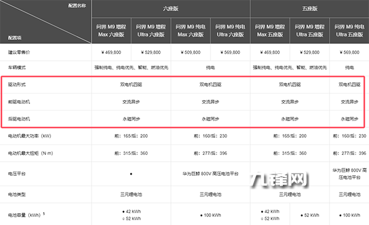Click the 电动机最大扭矩 (N·m) row label
The image size is (369, 225).
click(31, 153)
